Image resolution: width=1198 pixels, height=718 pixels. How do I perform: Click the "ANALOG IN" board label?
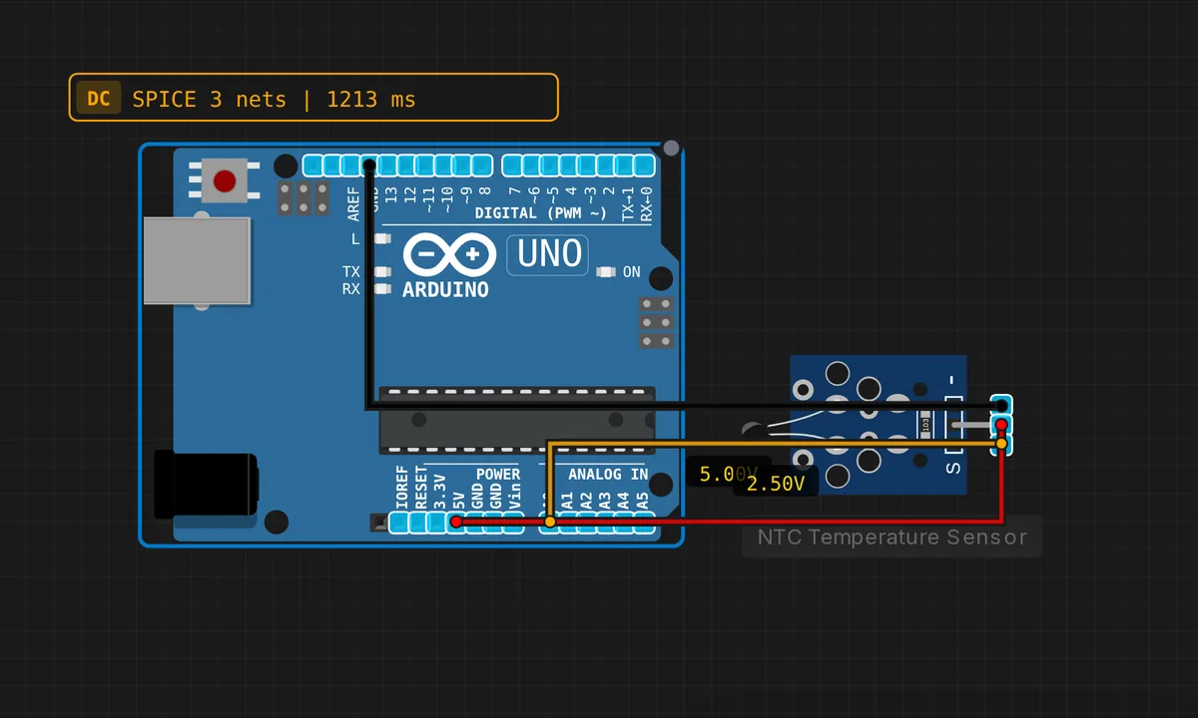[x=608, y=475]
